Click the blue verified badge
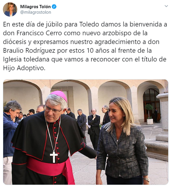The height and width of the screenshot is (187, 172). pos(54,7)
